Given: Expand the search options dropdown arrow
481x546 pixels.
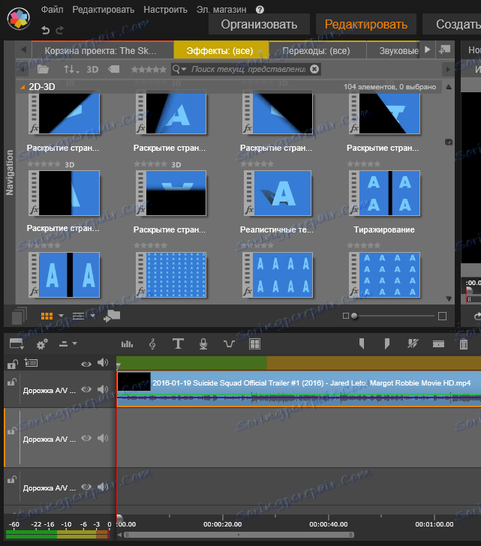Looking at the screenshot, I should coord(185,69).
